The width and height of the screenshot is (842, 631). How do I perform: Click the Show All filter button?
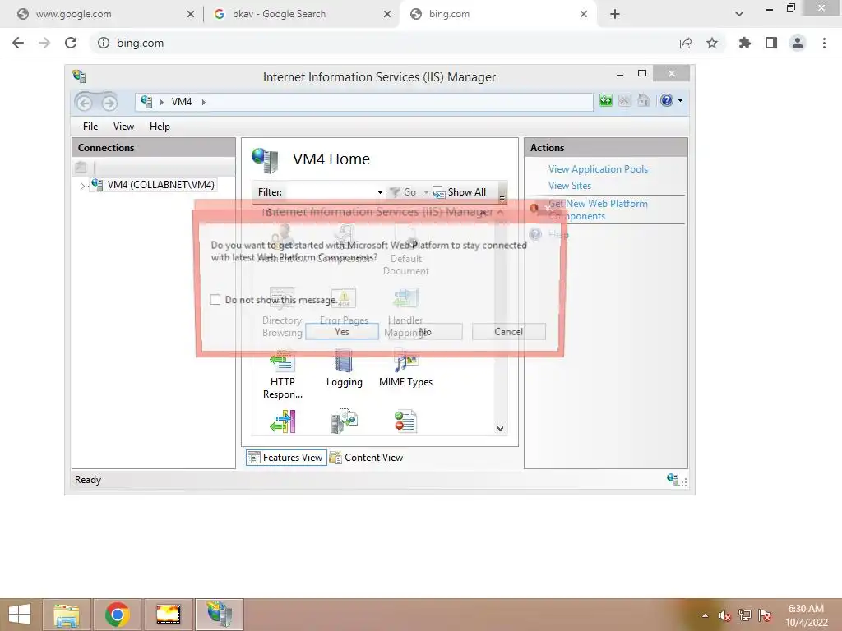460,192
